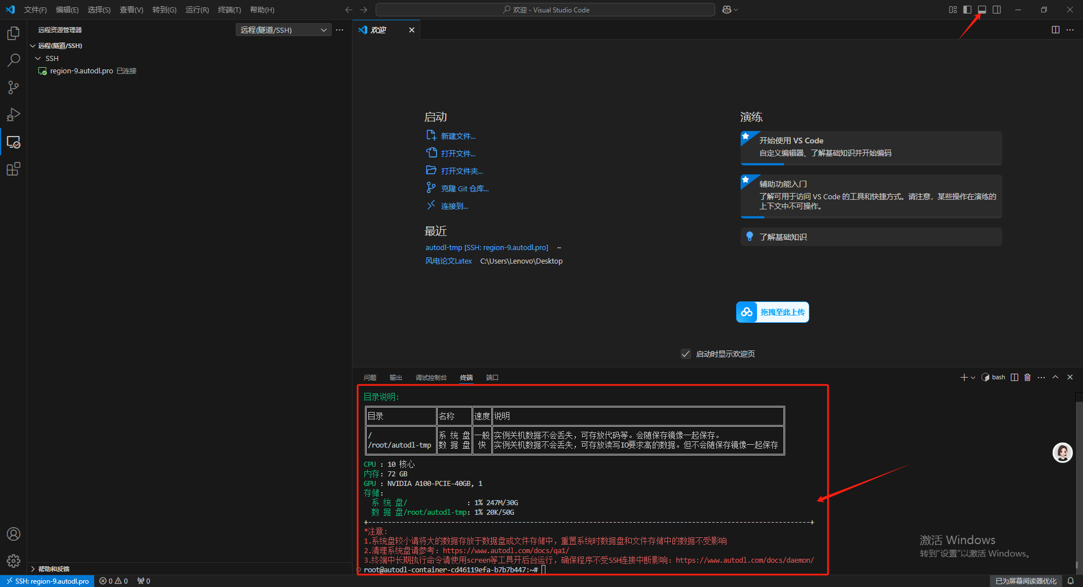Open the Accounts menu icon
Image resolution: width=1083 pixels, height=587 pixels.
coord(14,534)
